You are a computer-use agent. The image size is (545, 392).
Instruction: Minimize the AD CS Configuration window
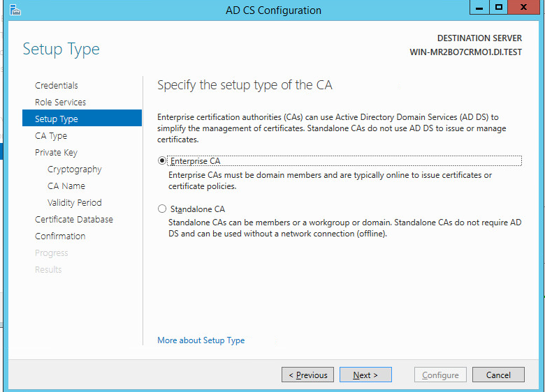click(x=479, y=8)
